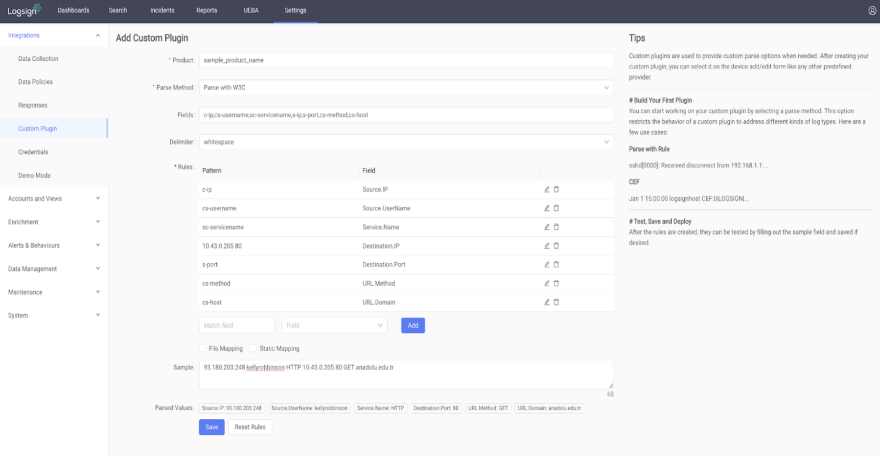Delete the sc-servicename rule

point(556,227)
